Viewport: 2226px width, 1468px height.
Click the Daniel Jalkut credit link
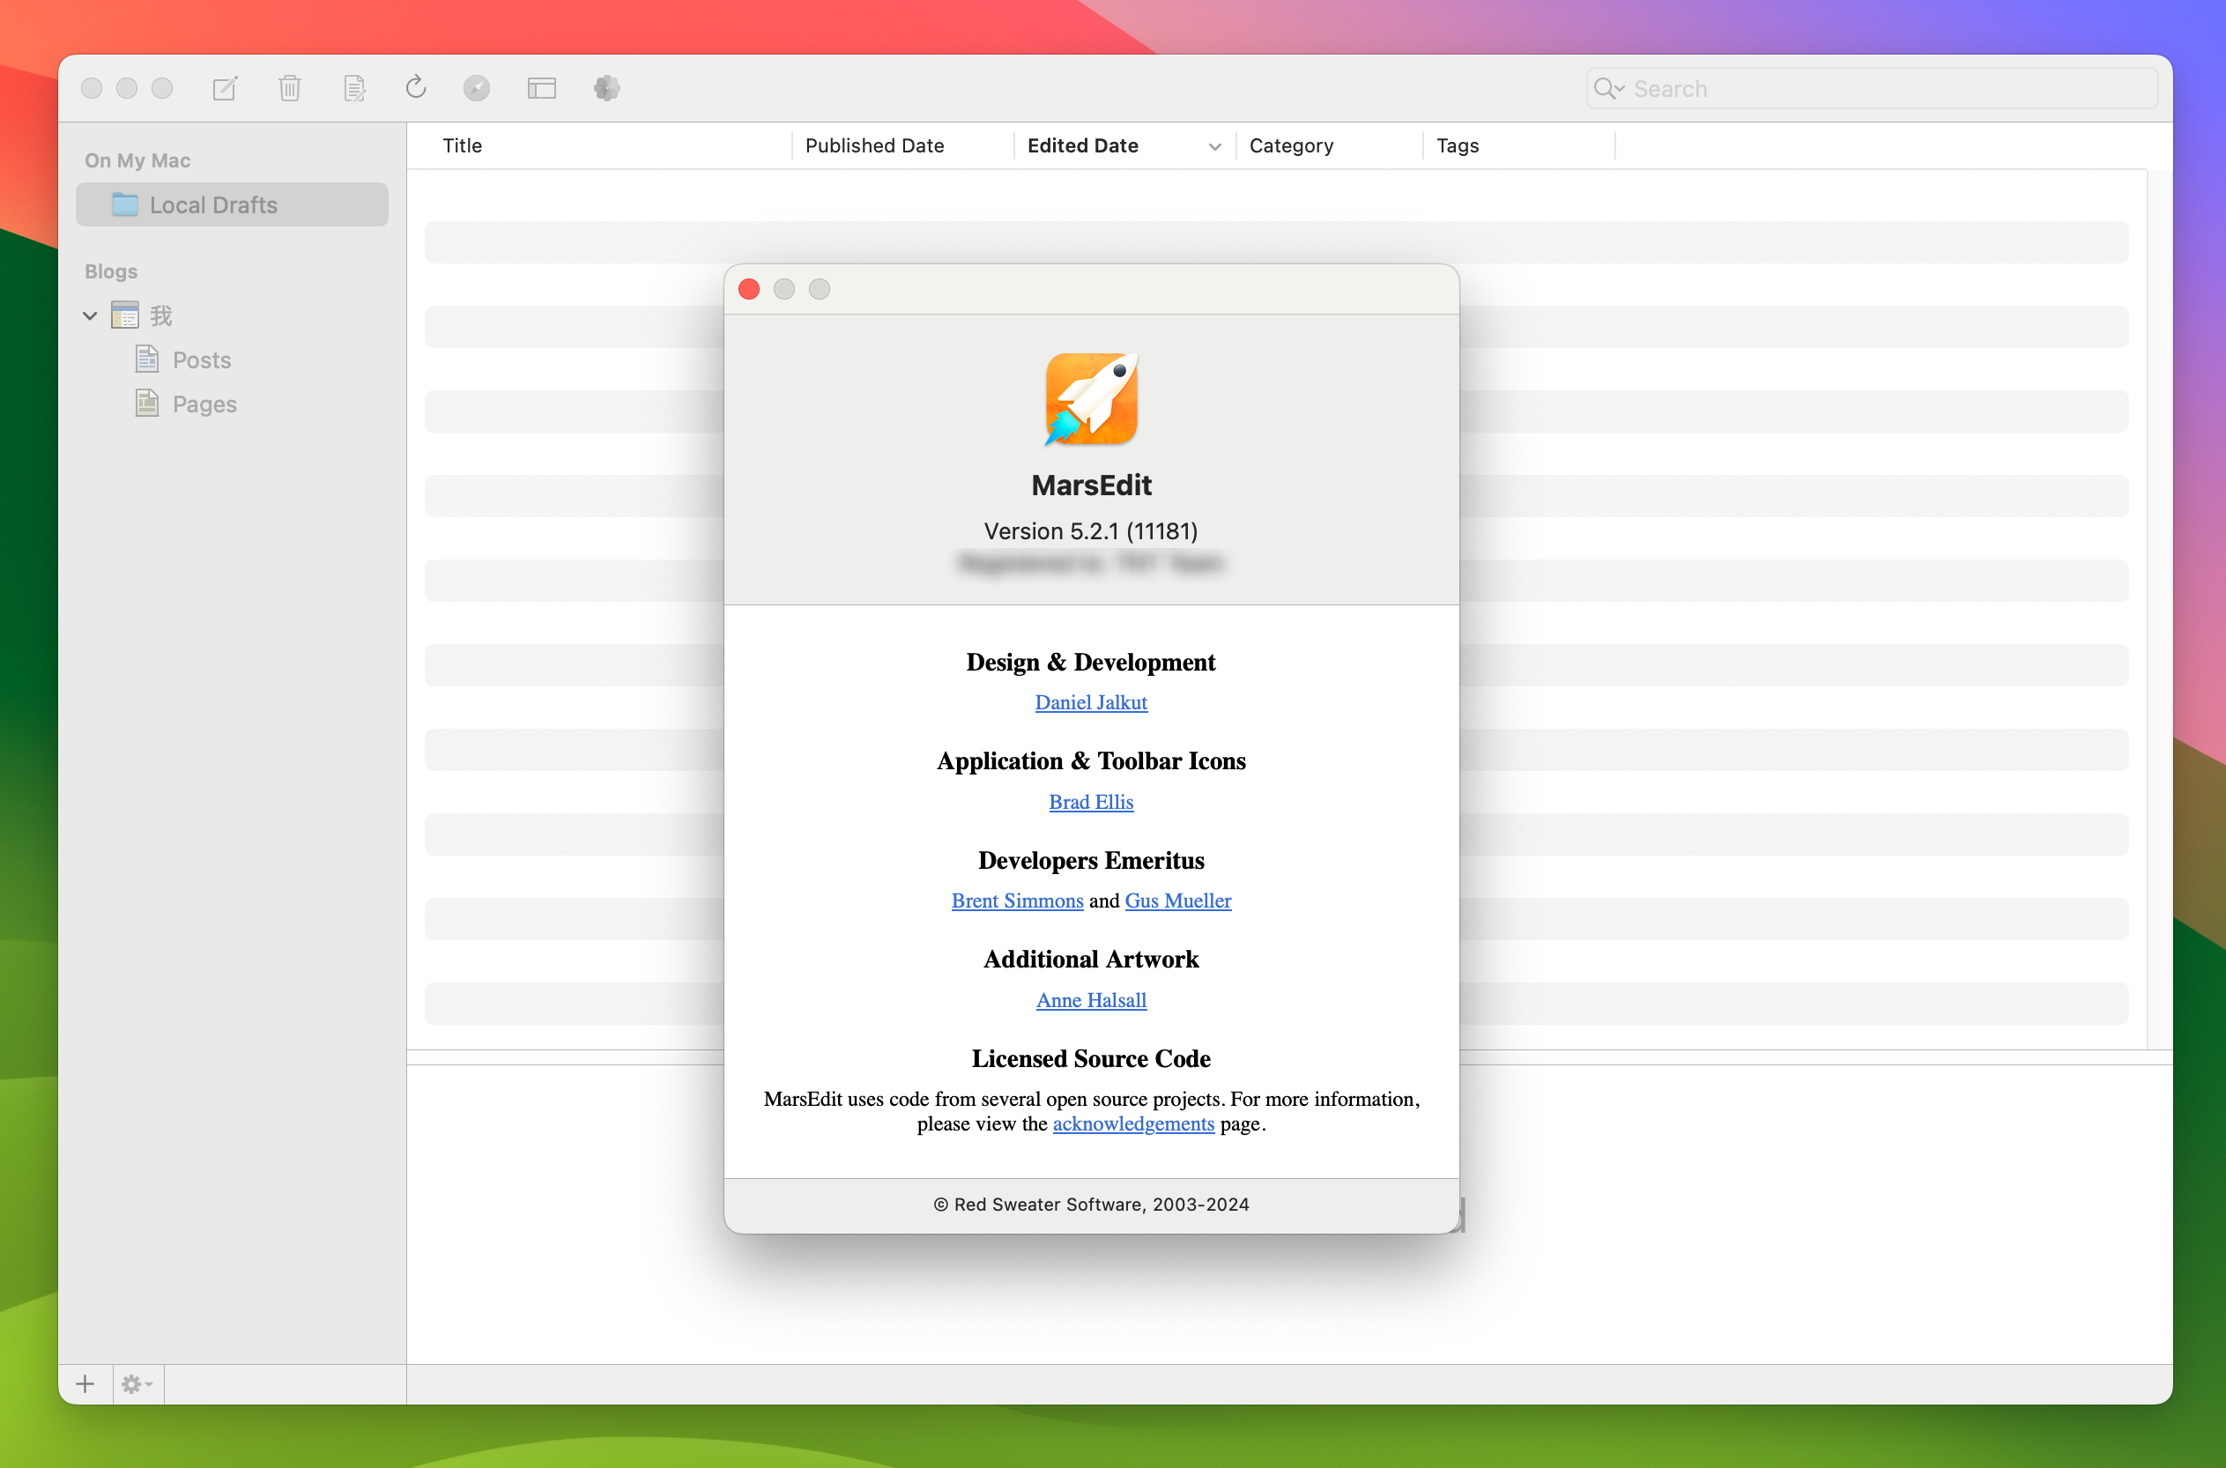point(1091,701)
